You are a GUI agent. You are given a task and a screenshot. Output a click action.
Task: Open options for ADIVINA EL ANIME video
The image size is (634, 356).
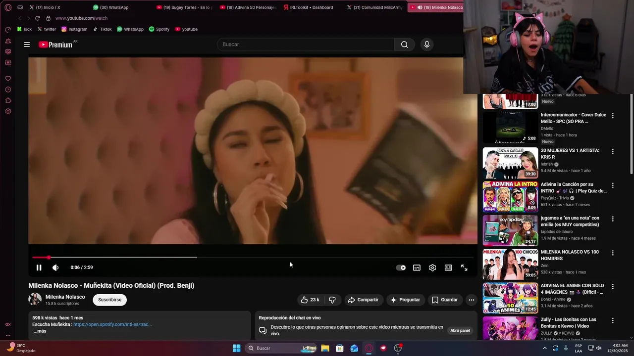tap(613, 287)
